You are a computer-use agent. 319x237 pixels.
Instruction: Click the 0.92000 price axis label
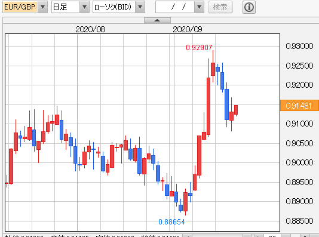pyautogui.click(x=299, y=85)
